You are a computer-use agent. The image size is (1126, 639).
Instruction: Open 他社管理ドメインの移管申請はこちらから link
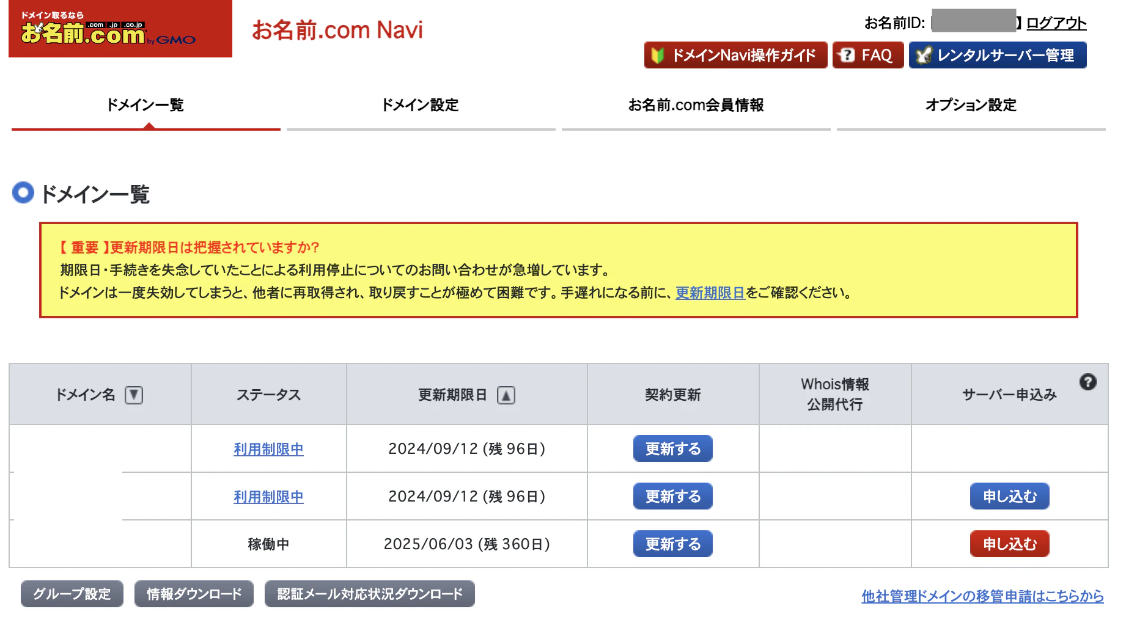click(982, 596)
